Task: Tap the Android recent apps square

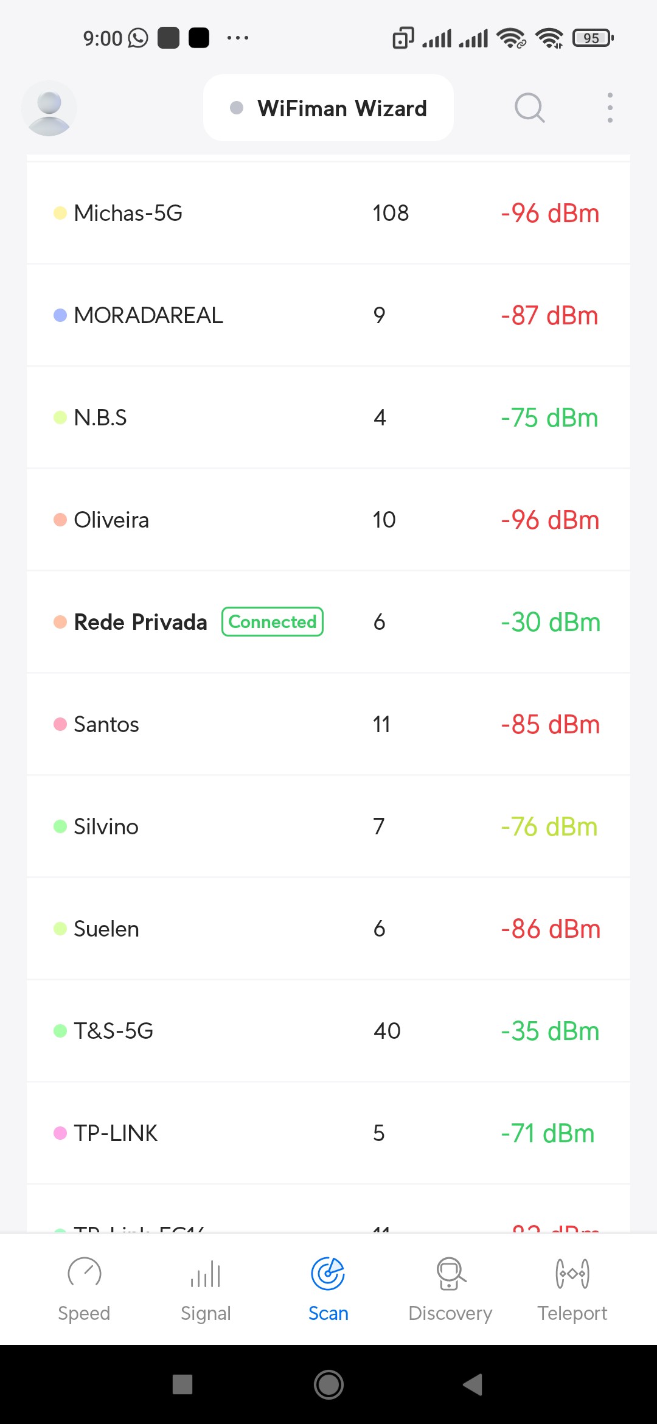Action: click(182, 1384)
